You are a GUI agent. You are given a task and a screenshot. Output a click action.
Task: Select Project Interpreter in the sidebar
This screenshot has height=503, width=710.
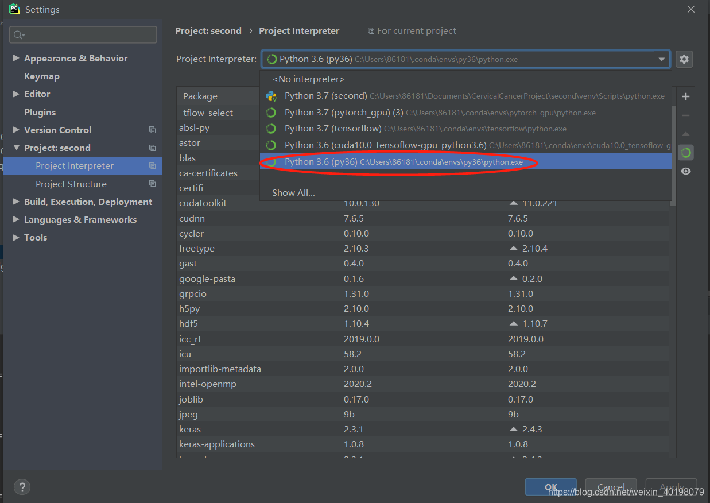pyautogui.click(x=83, y=166)
